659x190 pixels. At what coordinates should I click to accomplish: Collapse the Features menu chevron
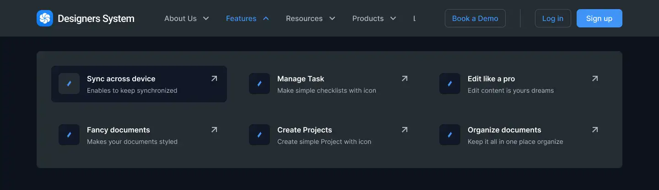coord(266,19)
